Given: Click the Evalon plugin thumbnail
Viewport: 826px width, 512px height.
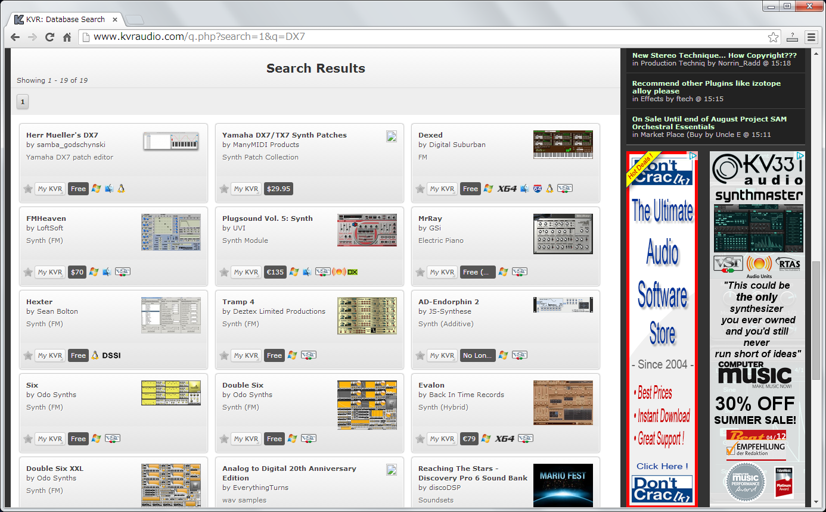Looking at the screenshot, I should point(563,402).
